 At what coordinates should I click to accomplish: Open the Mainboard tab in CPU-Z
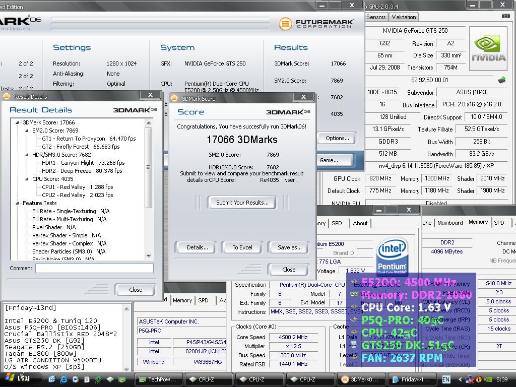(x=449, y=223)
